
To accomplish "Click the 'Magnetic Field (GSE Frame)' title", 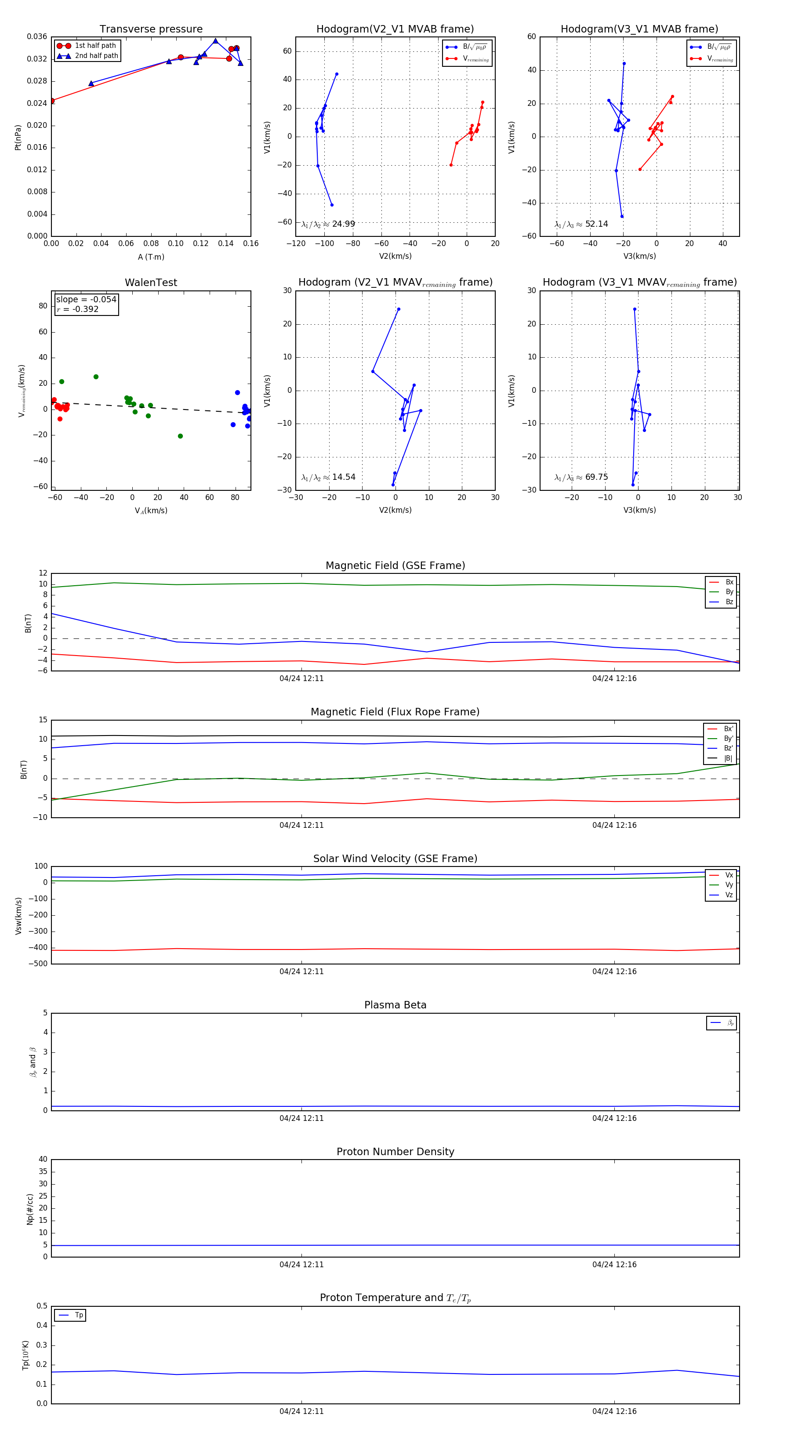I will 395,565.
